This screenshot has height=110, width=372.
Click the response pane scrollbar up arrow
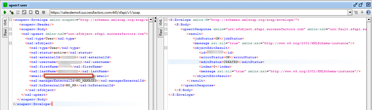click(369, 20)
